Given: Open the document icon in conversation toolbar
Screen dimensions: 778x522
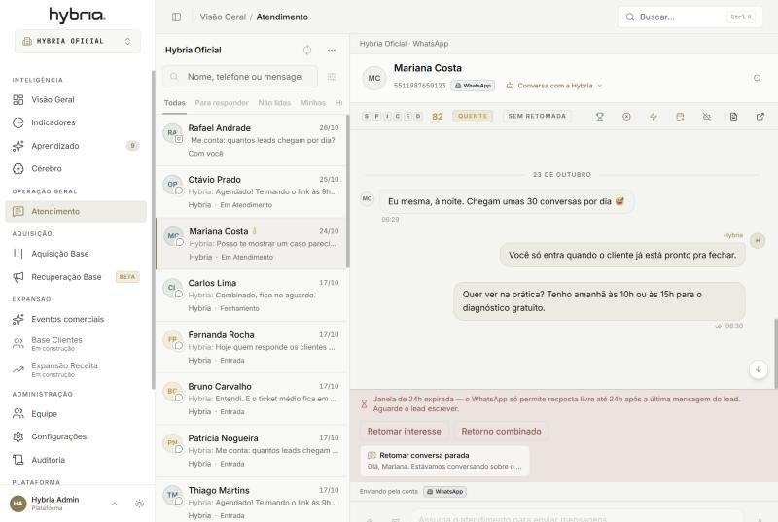Looking at the screenshot, I should click(x=733, y=117).
